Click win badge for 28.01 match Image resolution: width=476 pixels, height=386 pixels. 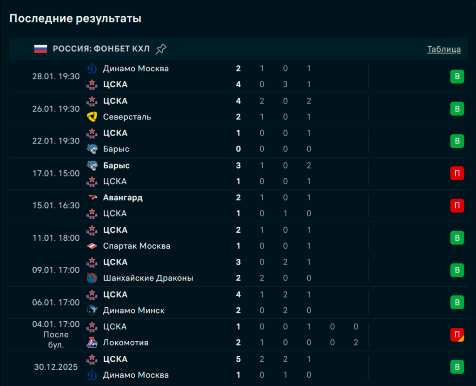tap(457, 76)
